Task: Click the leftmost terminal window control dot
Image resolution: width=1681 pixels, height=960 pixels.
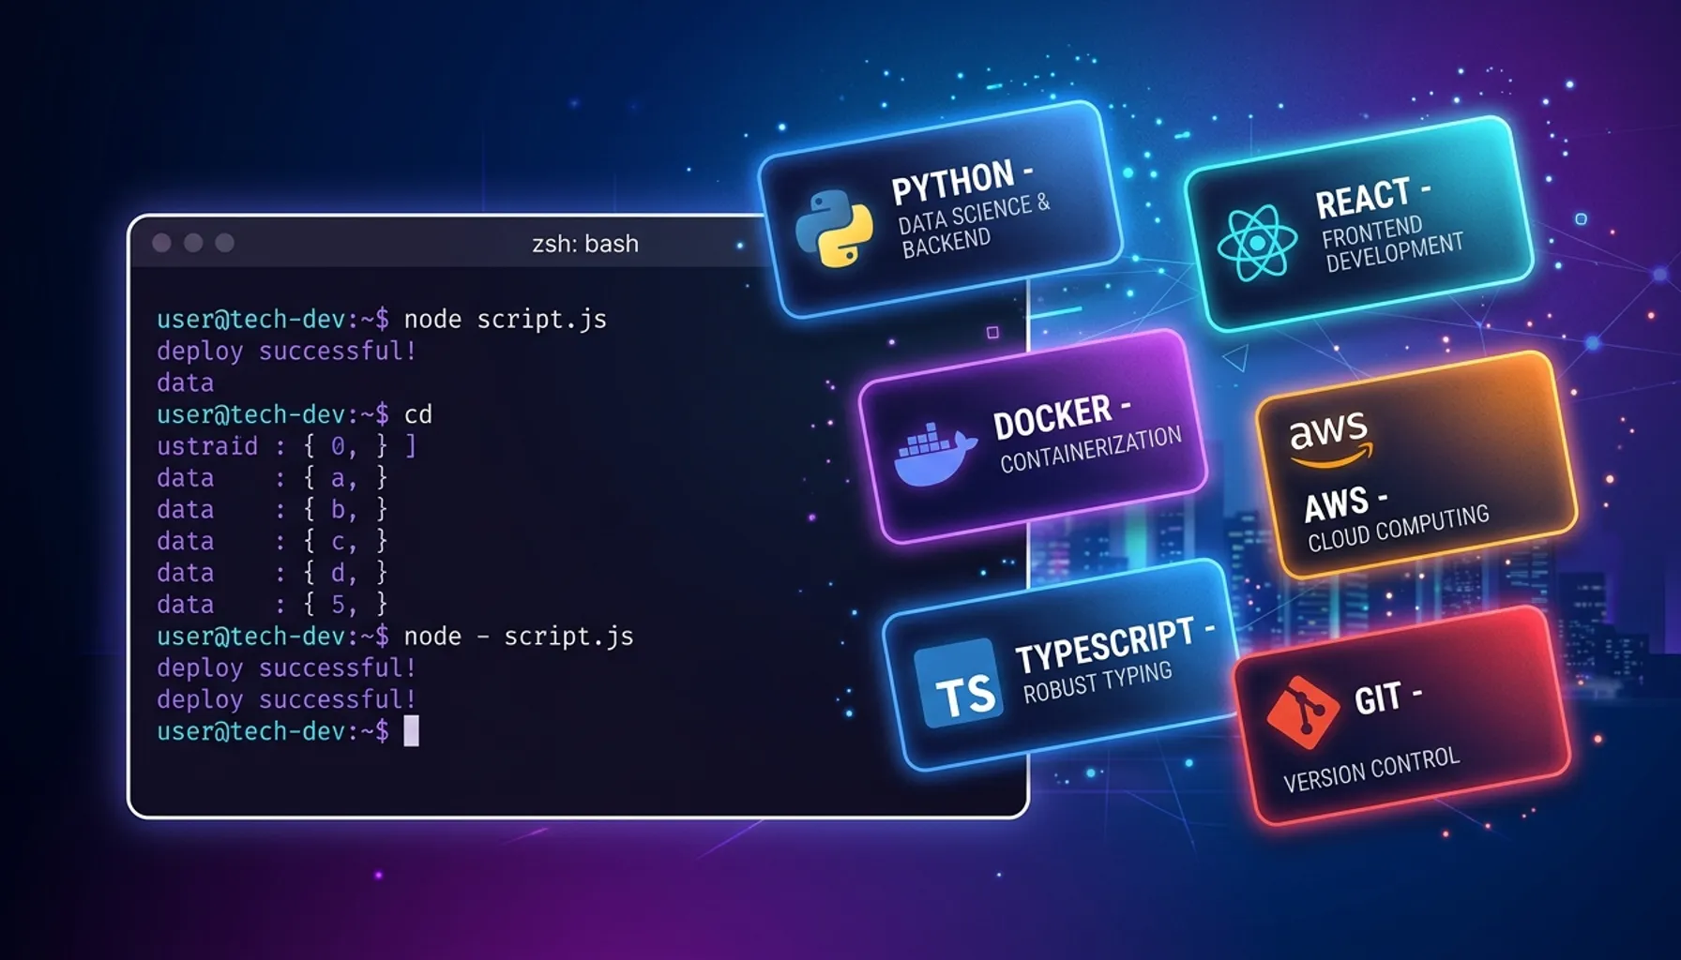Action: pyautogui.click(x=161, y=243)
